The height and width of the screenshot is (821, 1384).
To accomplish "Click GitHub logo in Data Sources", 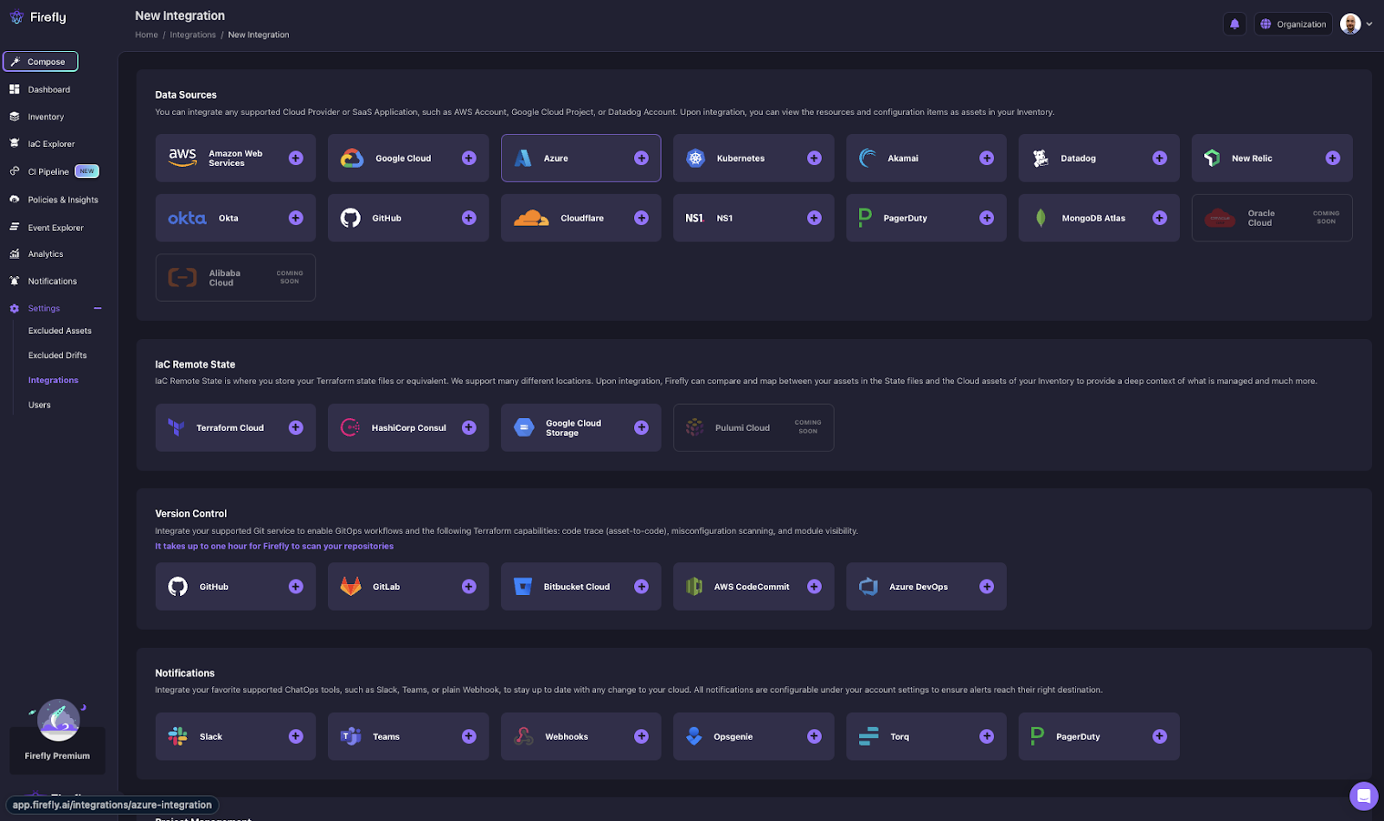I will click(350, 218).
